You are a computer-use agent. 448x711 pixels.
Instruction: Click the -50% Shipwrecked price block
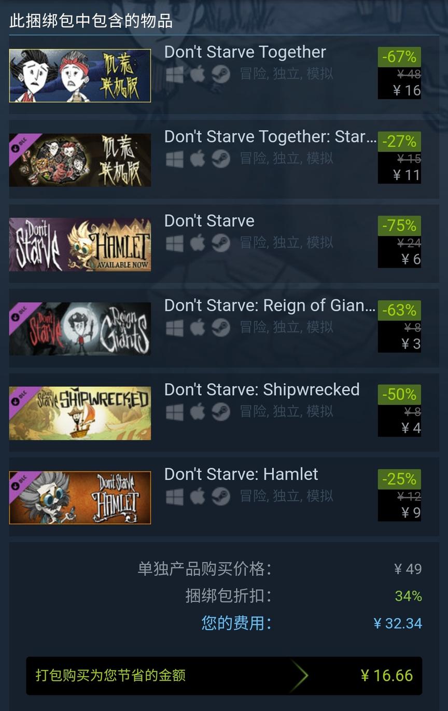click(399, 410)
